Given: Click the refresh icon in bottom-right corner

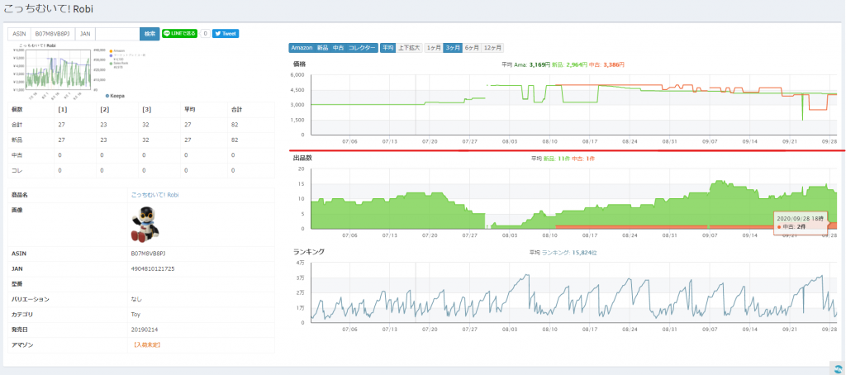Looking at the screenshot, I should pyautogui.click(x=836, y=368).
